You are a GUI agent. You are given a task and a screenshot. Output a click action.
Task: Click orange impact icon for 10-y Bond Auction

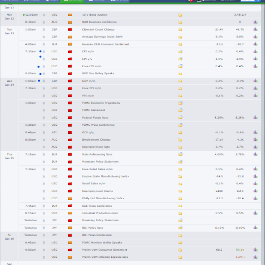[x=70, y=15]
